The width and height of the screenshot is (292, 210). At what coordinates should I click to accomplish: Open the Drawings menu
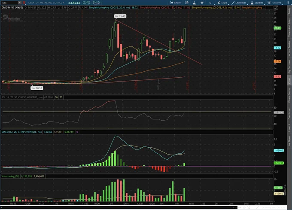click(x=239, y=3)
